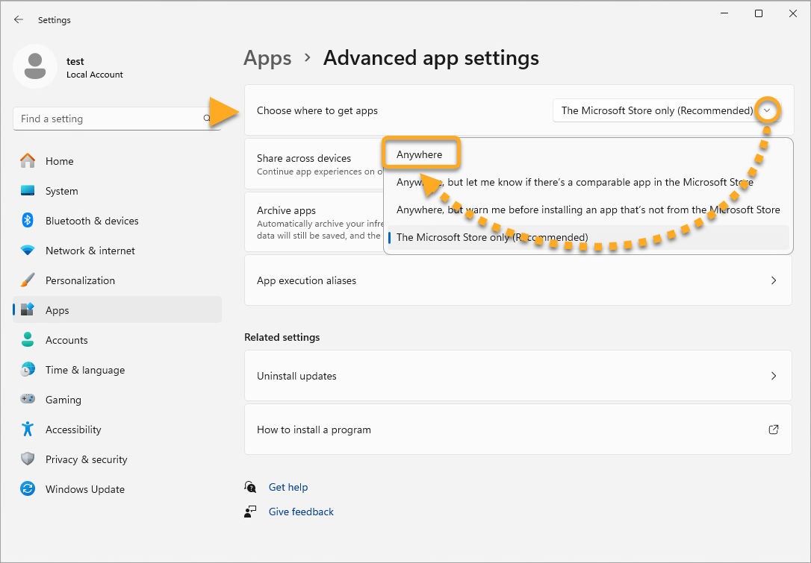This screenshot has height=563, width=811.
Task: Go to Accounts in sidebar
Action: (66, 340)
